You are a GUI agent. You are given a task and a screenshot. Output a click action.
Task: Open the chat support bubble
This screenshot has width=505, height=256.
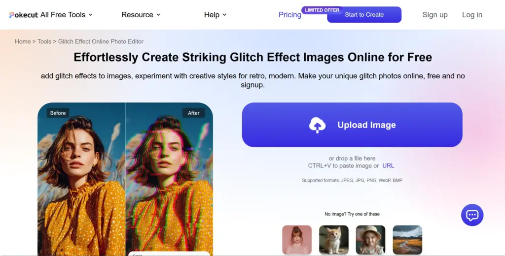pos(472,215)
